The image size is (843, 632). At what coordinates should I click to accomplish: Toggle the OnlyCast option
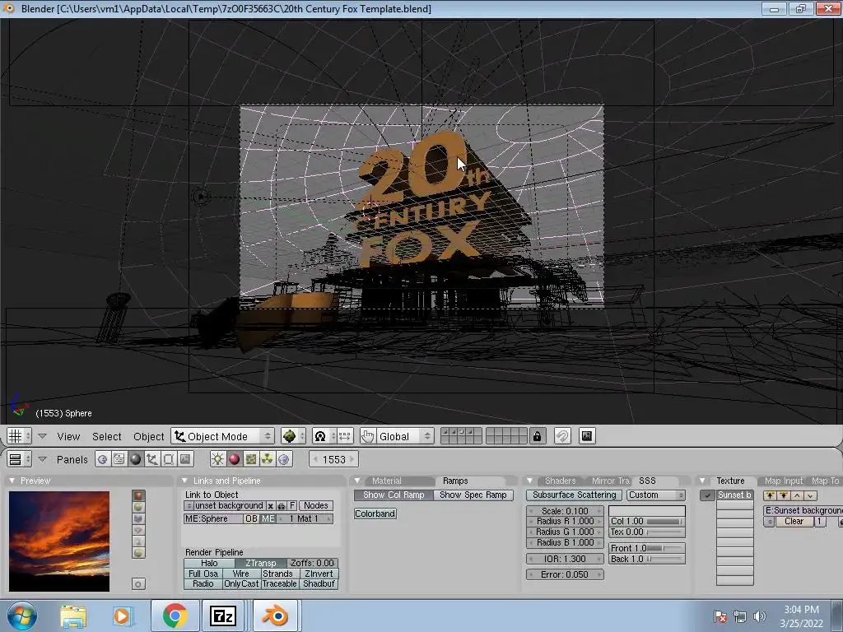(x=241, y=583)
